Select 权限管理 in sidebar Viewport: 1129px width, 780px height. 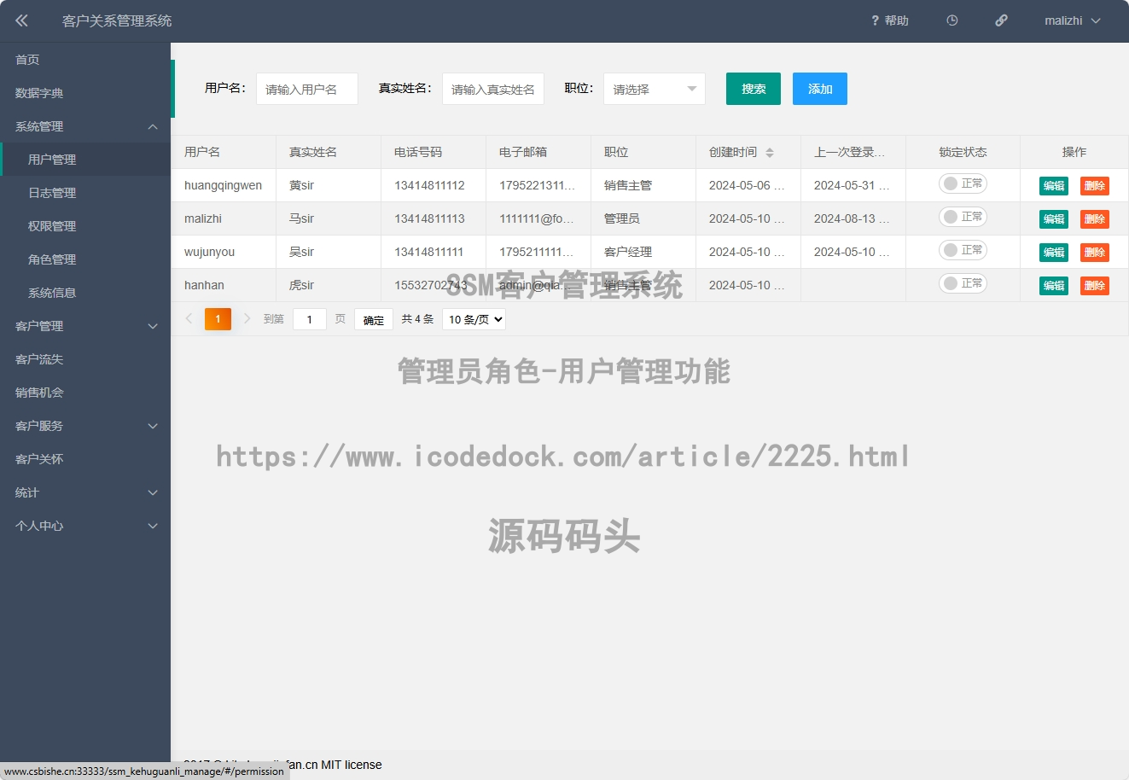pyautogui.click(x=85, y=226)
